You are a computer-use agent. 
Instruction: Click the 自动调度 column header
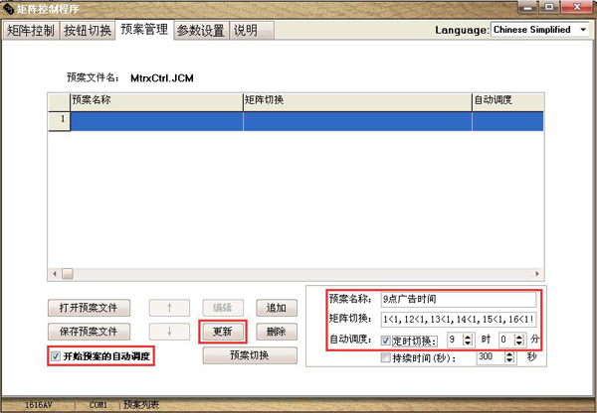507,102
